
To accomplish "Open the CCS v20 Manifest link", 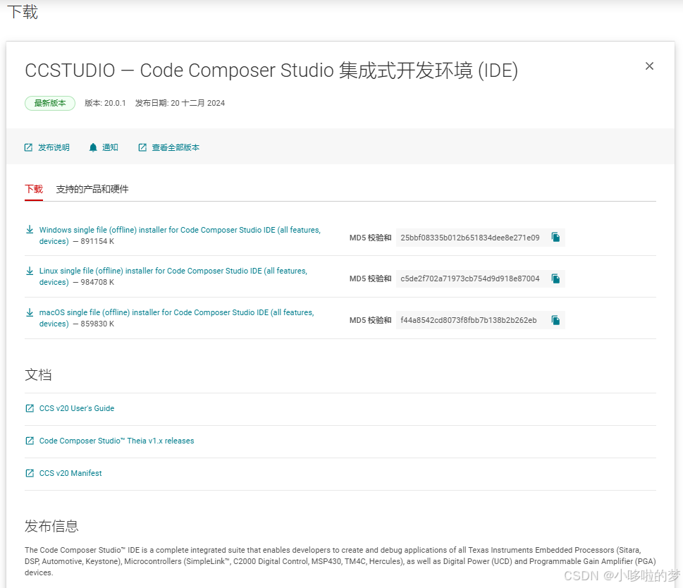I will [x=70, y=473].
